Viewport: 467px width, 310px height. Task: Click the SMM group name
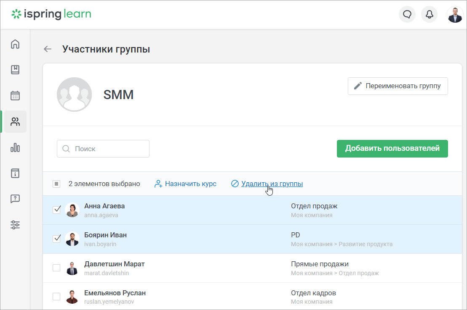click(118, 95)
